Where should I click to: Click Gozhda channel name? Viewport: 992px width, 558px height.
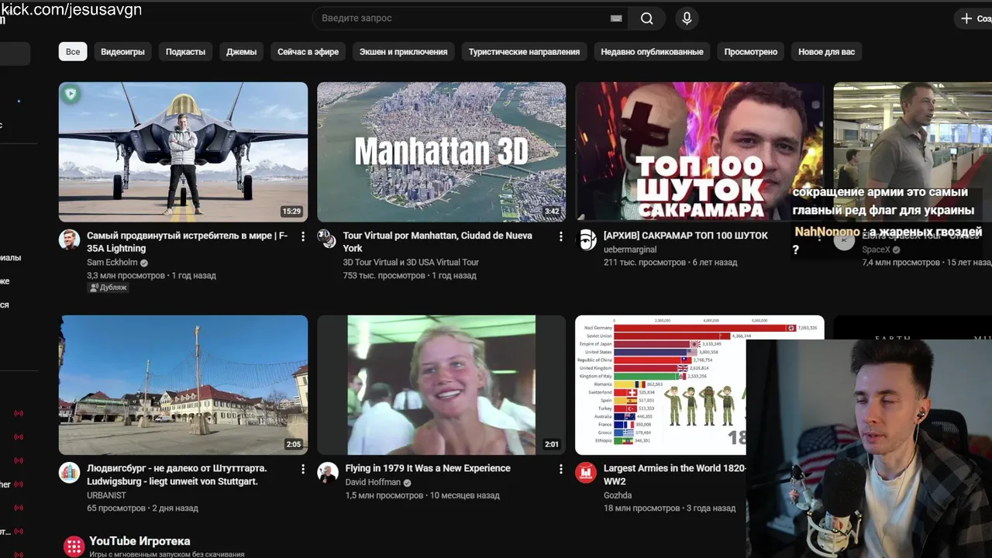click(x=618, y=495)
